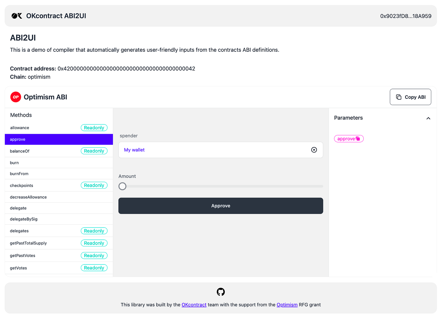Click the Readonly badge next to getPastVotes
The height and width of the screenshot is (319, 442).
tap(94, 256)
